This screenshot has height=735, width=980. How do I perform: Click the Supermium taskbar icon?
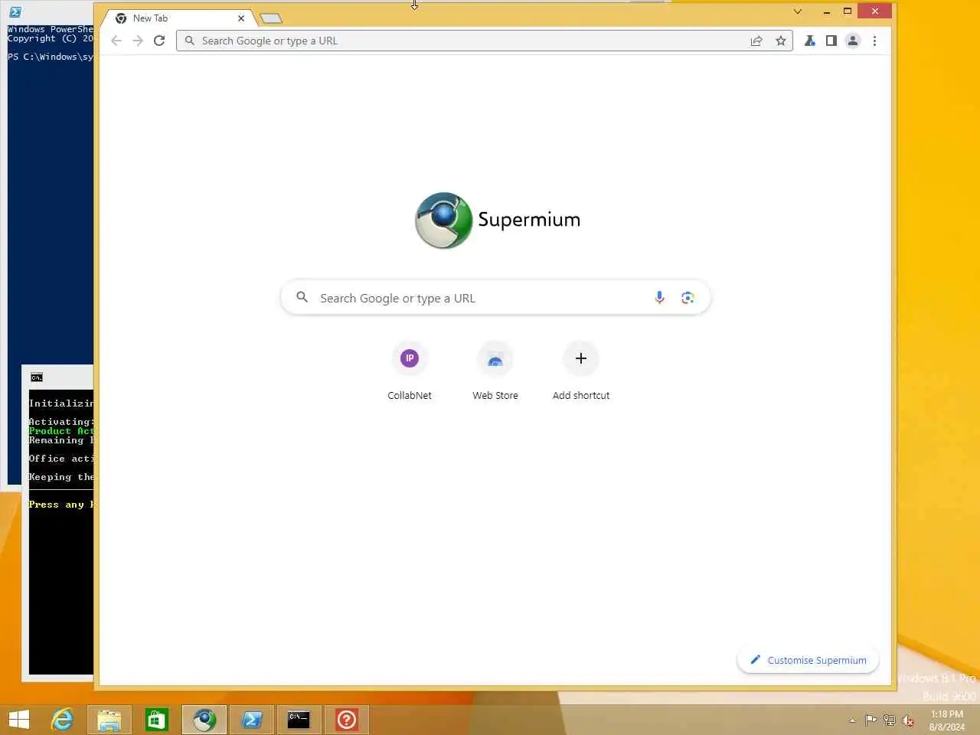click(204, 720)
